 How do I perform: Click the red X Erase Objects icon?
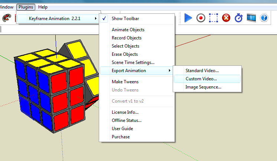tap(226, 18)
